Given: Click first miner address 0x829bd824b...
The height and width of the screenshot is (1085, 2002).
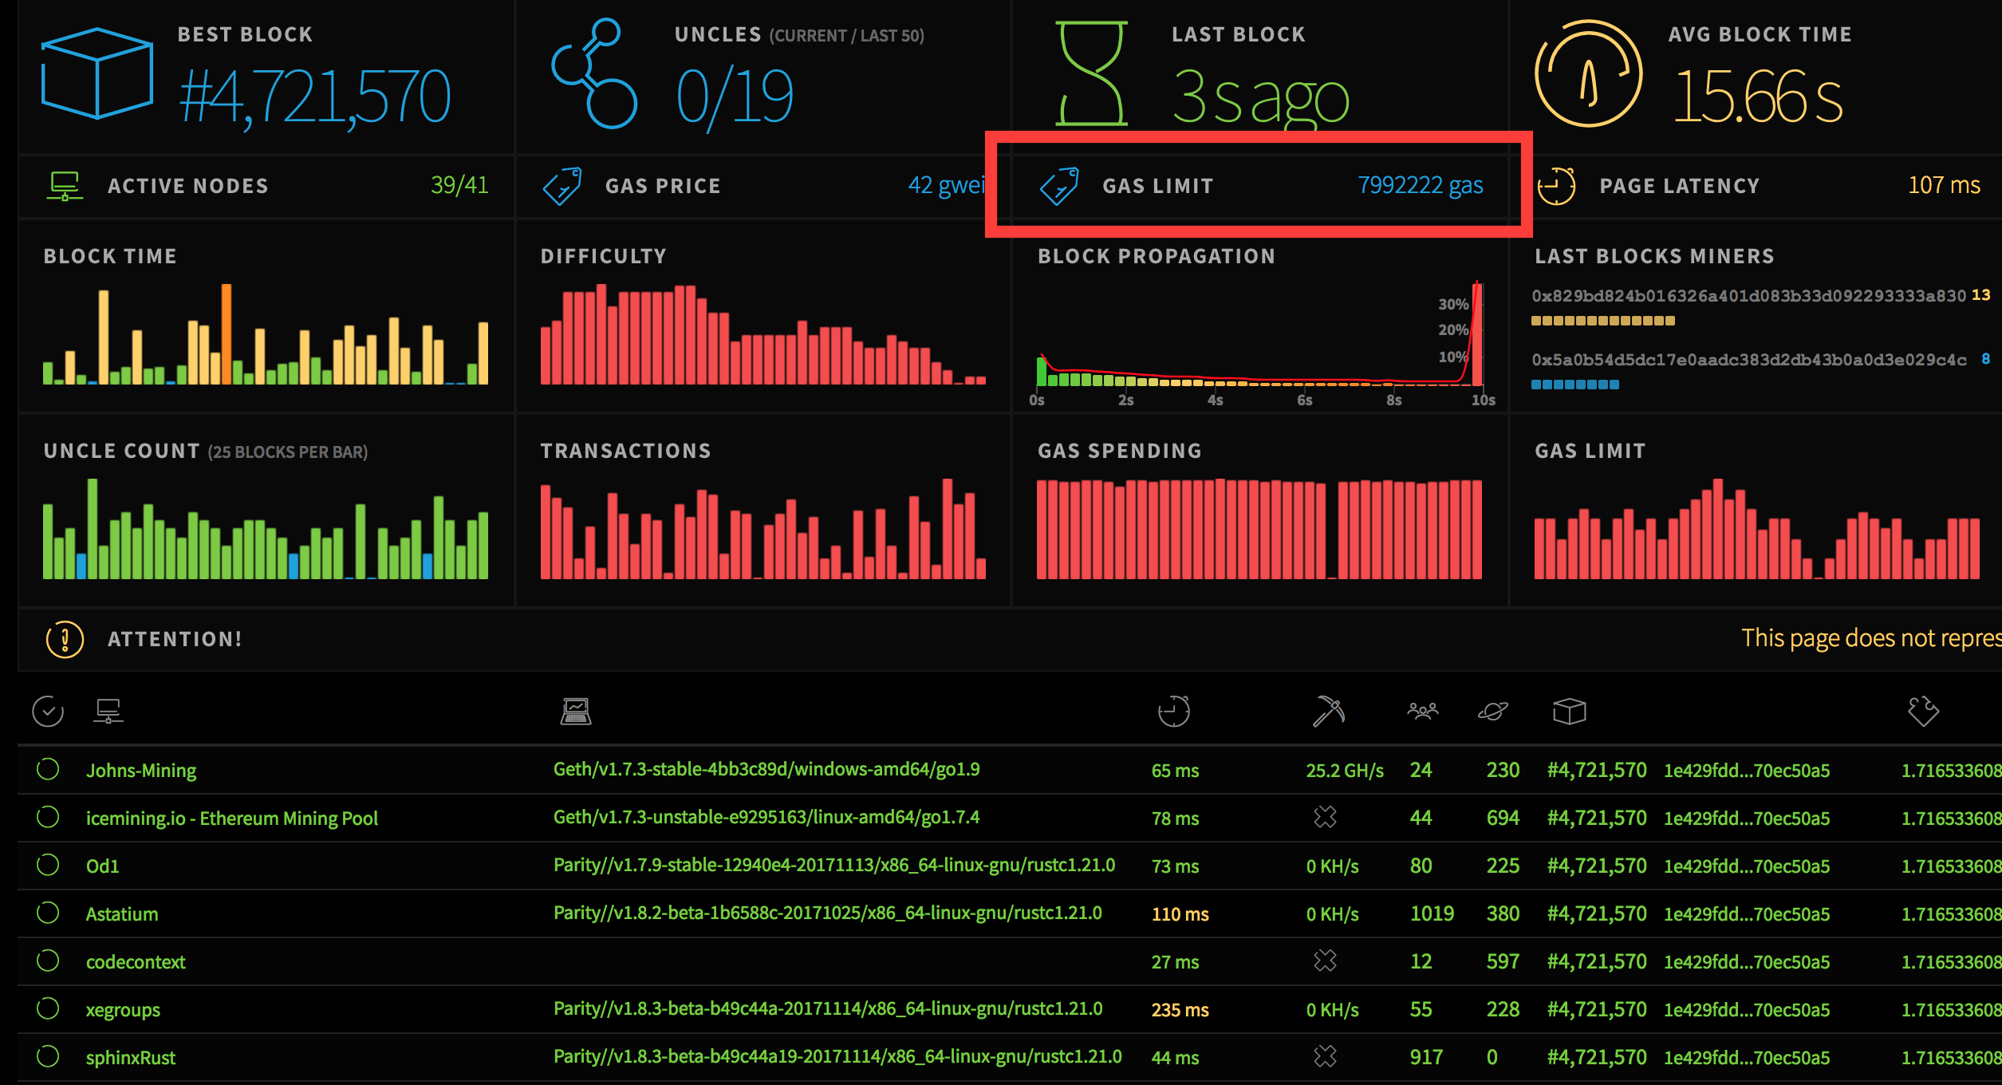Looking at the screenshot, I should pos(1748,296).
